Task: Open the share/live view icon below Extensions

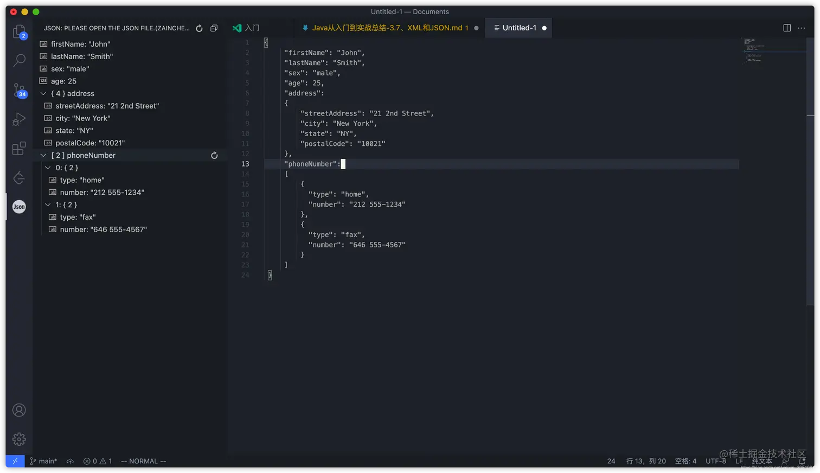Action: point(19,177)
